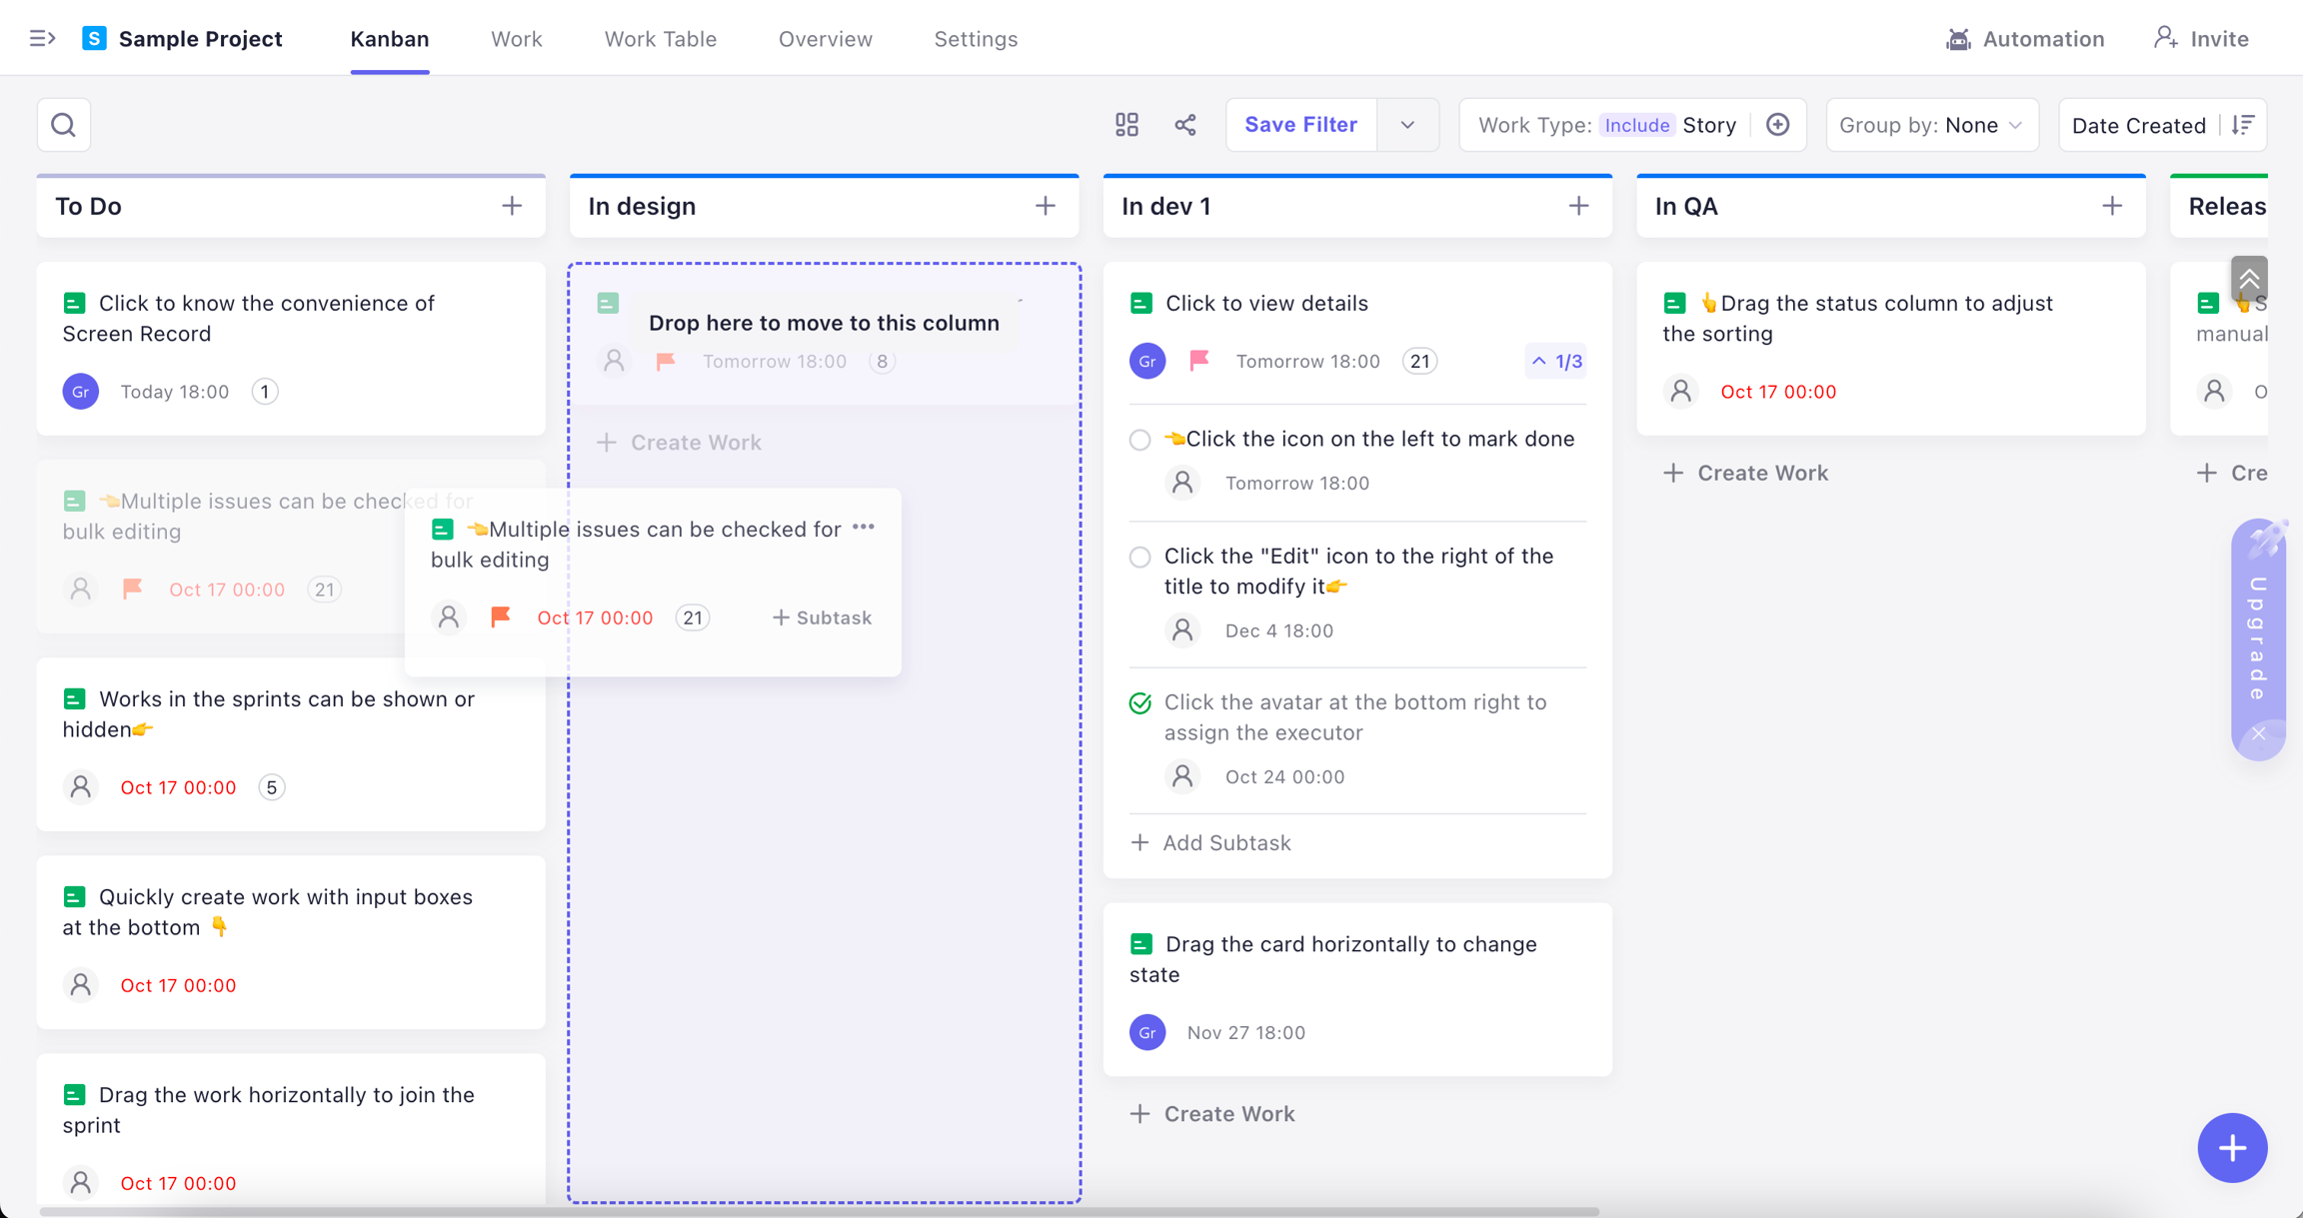
Task: Add a card to In dev 1 column
Action: click(x=1578, y=206)
